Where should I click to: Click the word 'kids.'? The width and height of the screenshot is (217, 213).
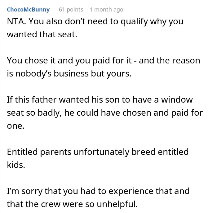[16, 165]
